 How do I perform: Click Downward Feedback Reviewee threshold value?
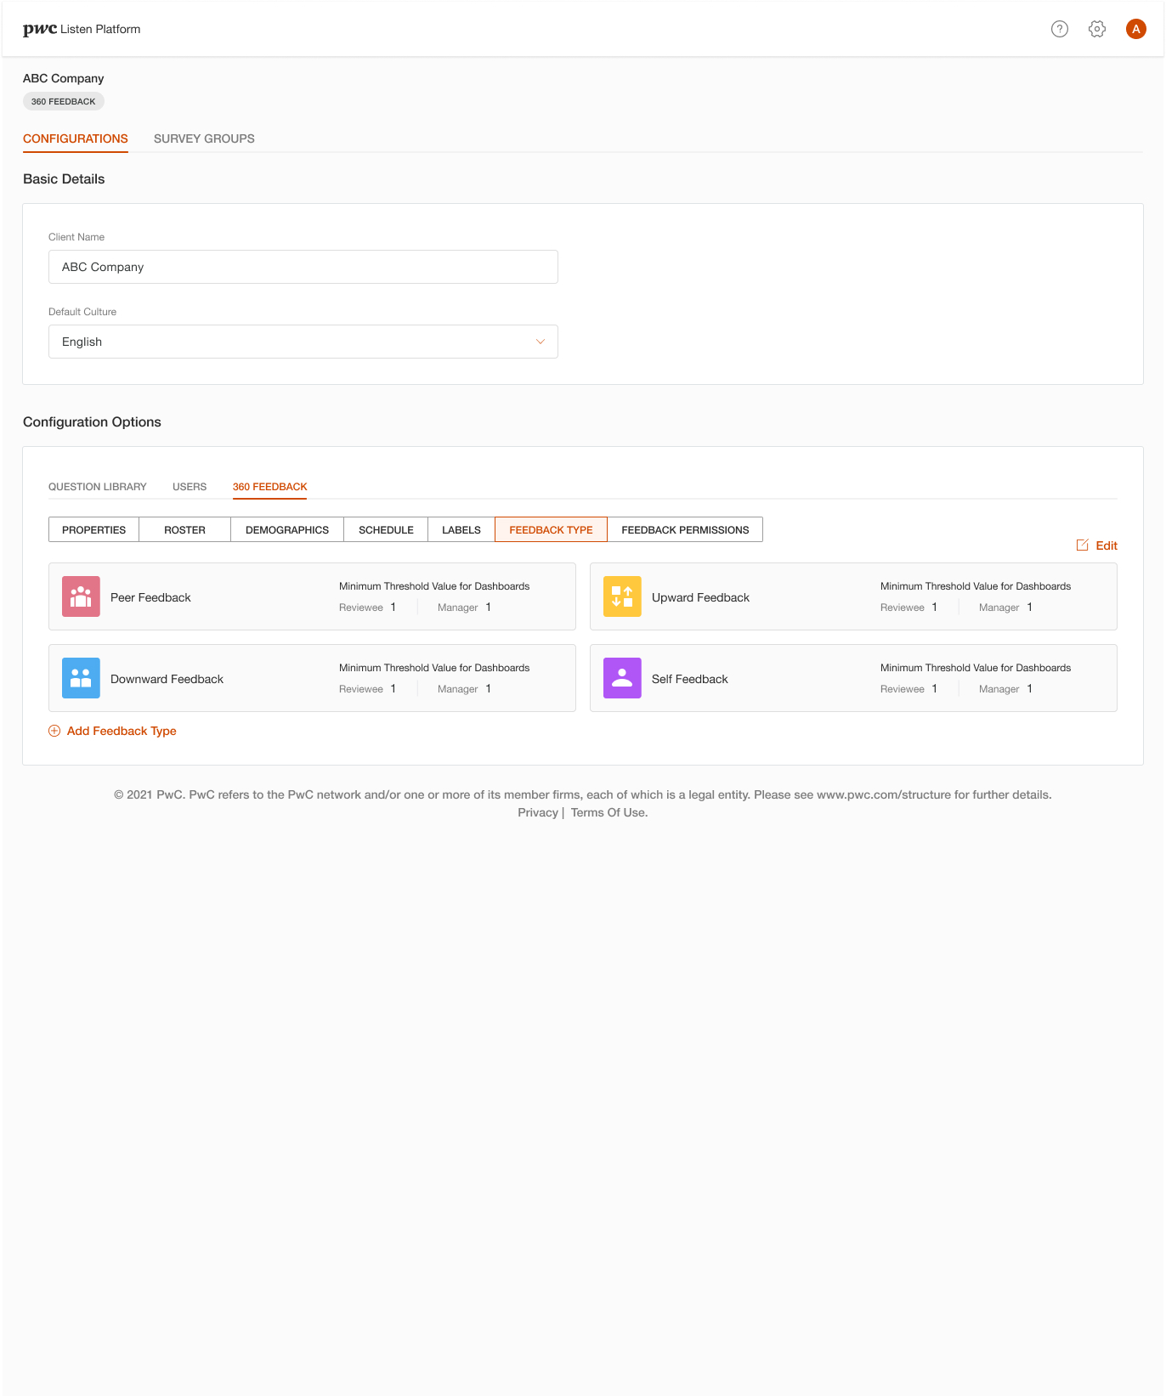(x=393, y=688)
